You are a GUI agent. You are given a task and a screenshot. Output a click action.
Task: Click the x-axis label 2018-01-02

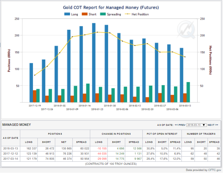click(60, 106)
